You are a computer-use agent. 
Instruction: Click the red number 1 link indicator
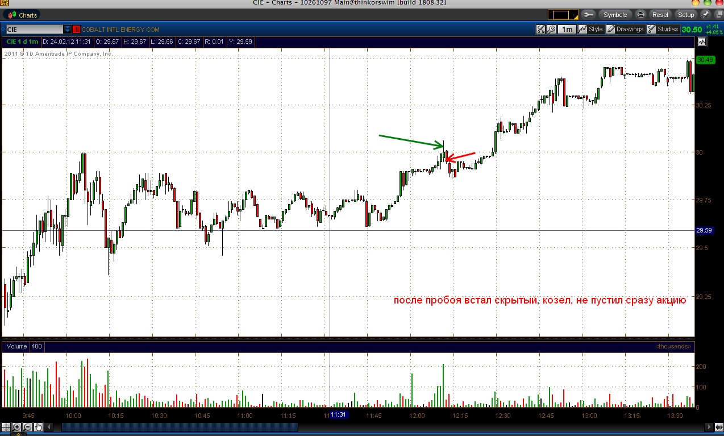click(77, 30)
